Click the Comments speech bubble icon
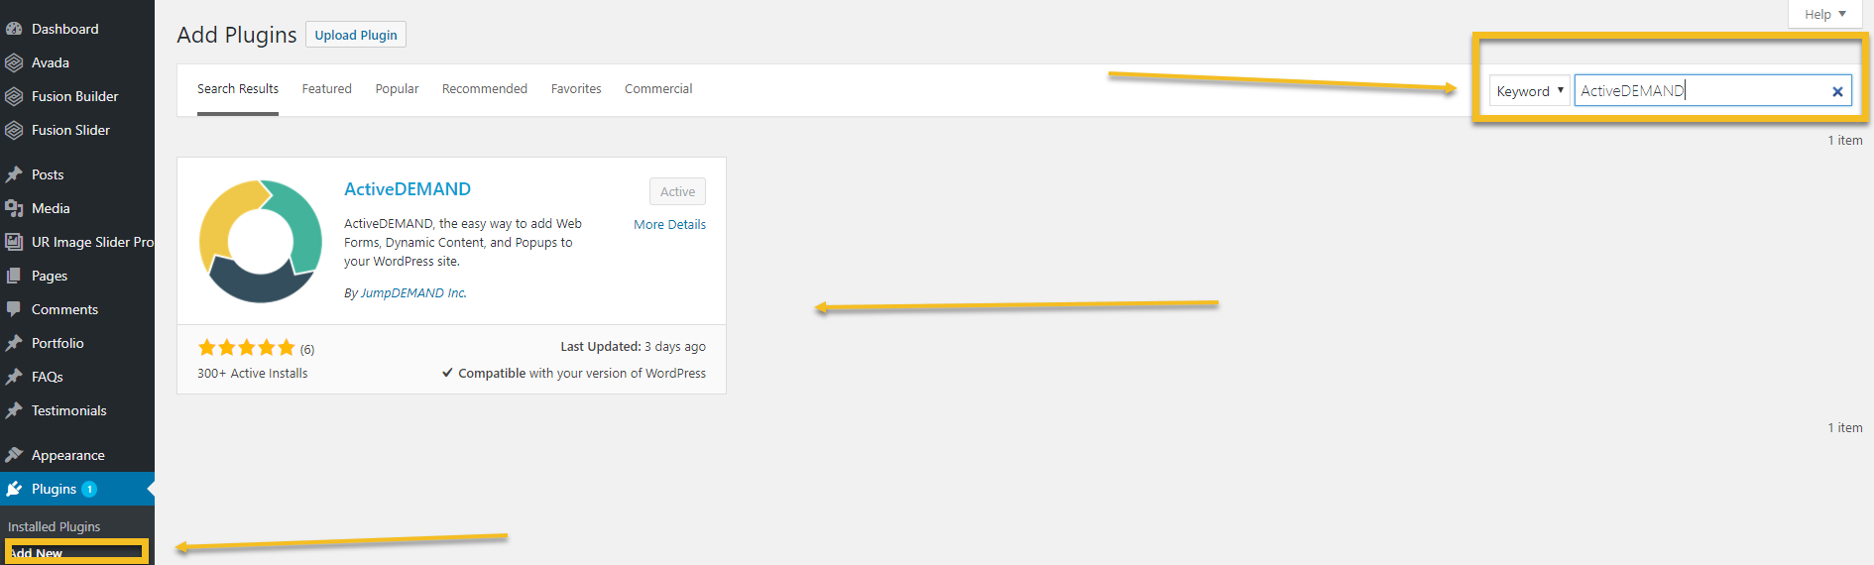The image size is (1874, 565). click(14, 309)
